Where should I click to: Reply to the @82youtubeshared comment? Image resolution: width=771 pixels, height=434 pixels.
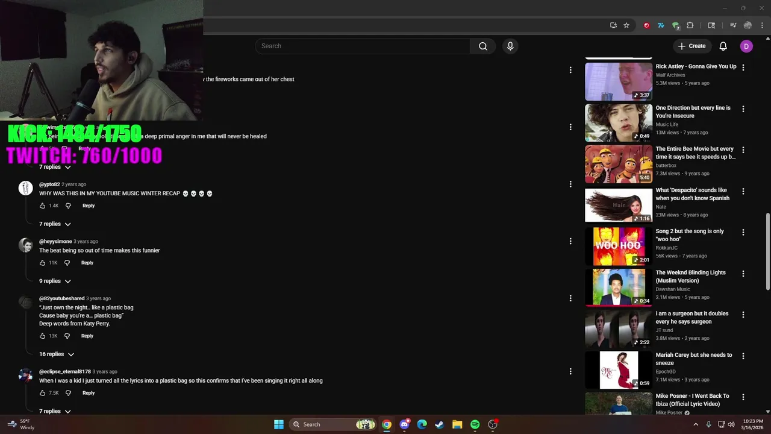pyautogui.click(x=87, y=336)
